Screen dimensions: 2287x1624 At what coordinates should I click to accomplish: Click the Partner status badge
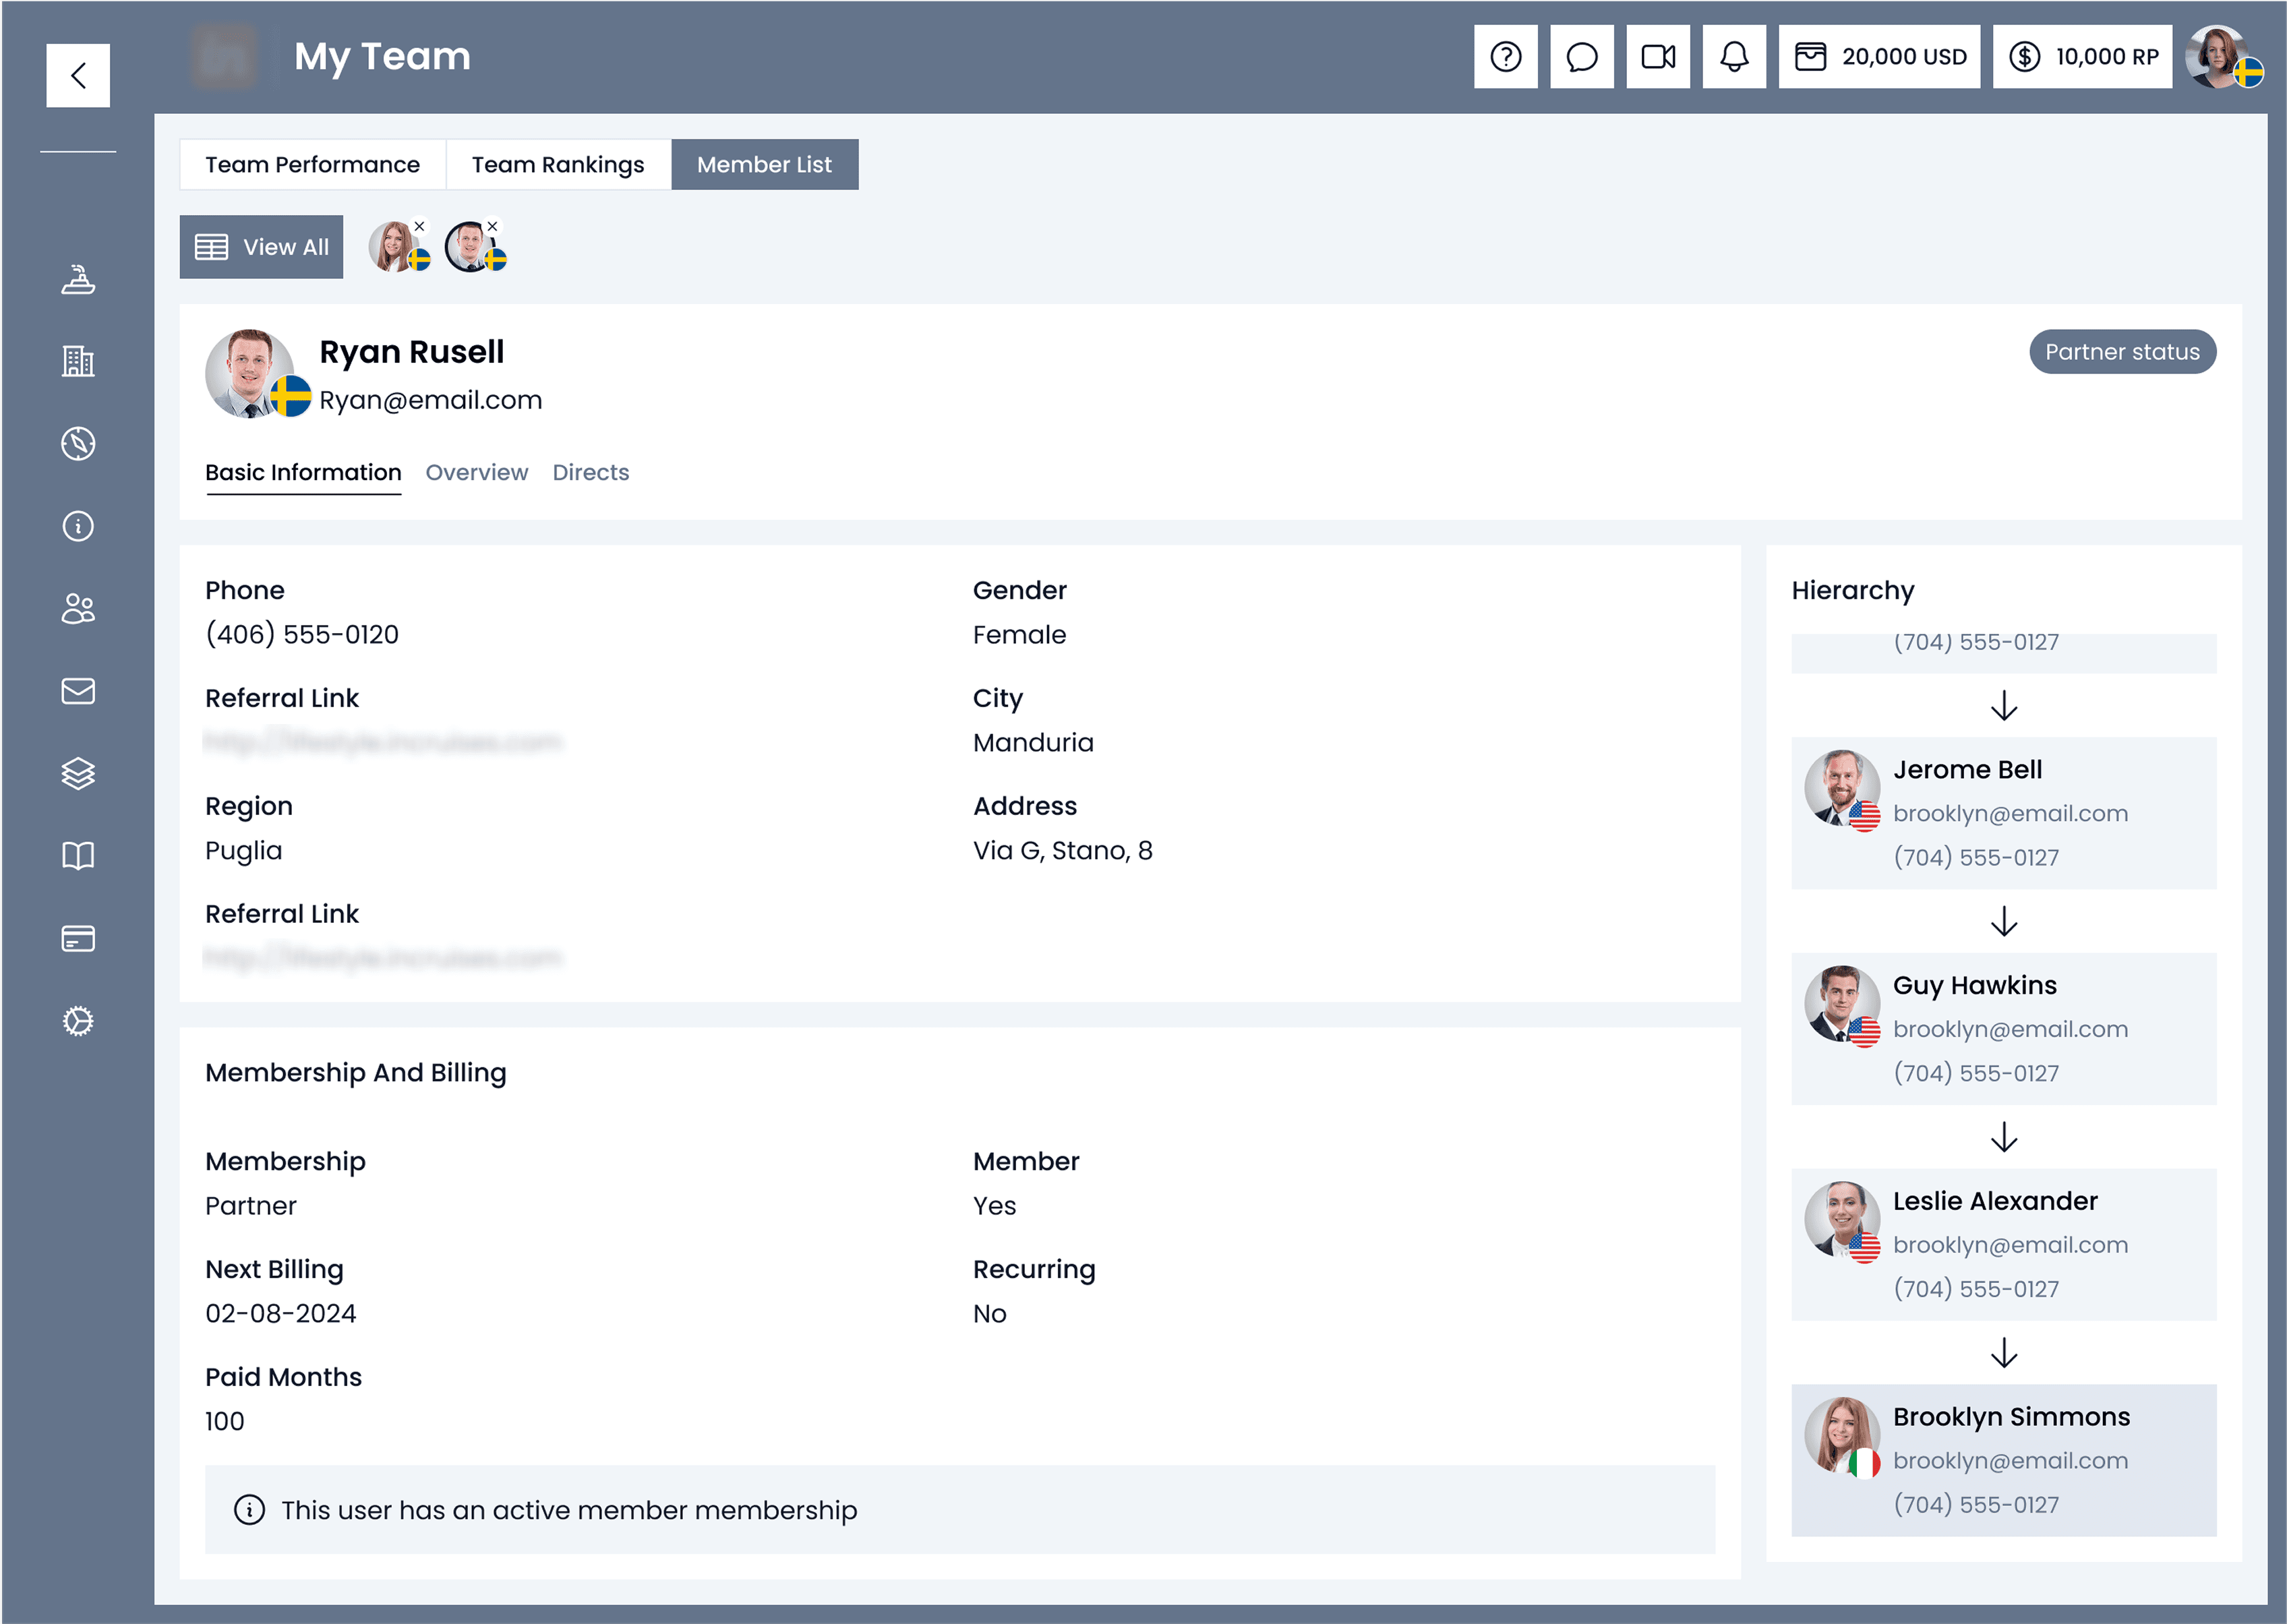tap(2121, 352)
